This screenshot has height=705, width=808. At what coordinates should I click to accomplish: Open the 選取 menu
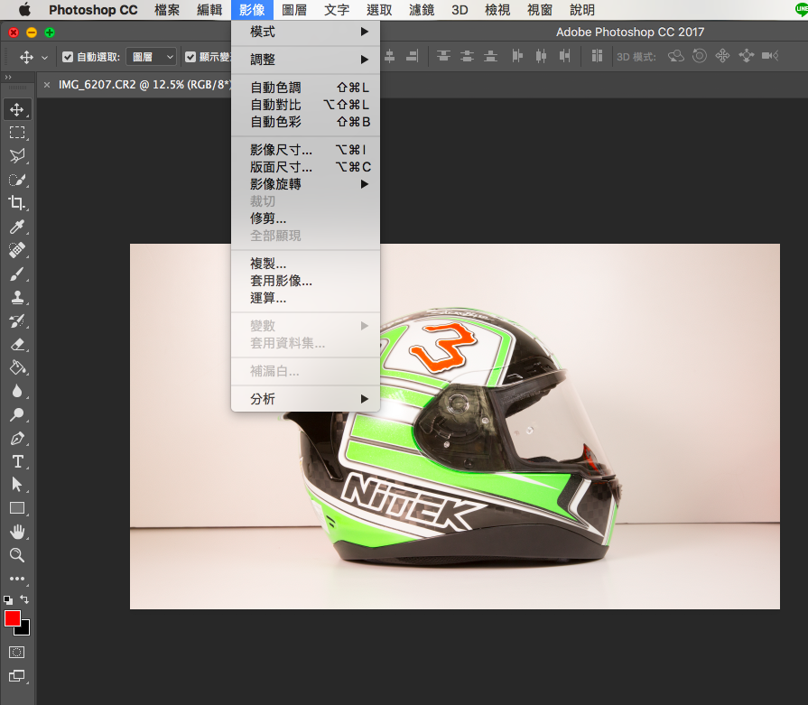(379, 10)
